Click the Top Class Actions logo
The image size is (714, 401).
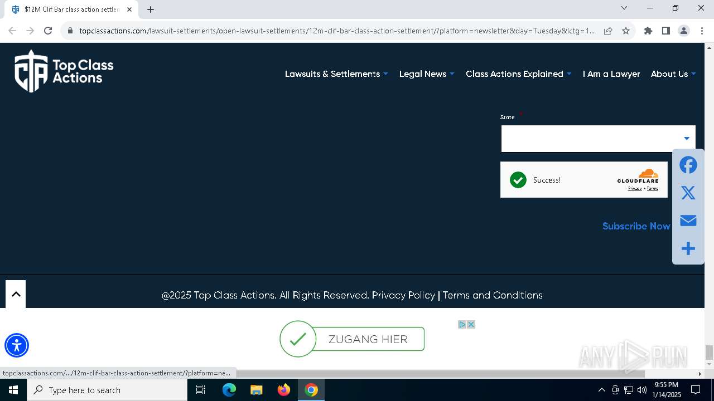[64, 71]
